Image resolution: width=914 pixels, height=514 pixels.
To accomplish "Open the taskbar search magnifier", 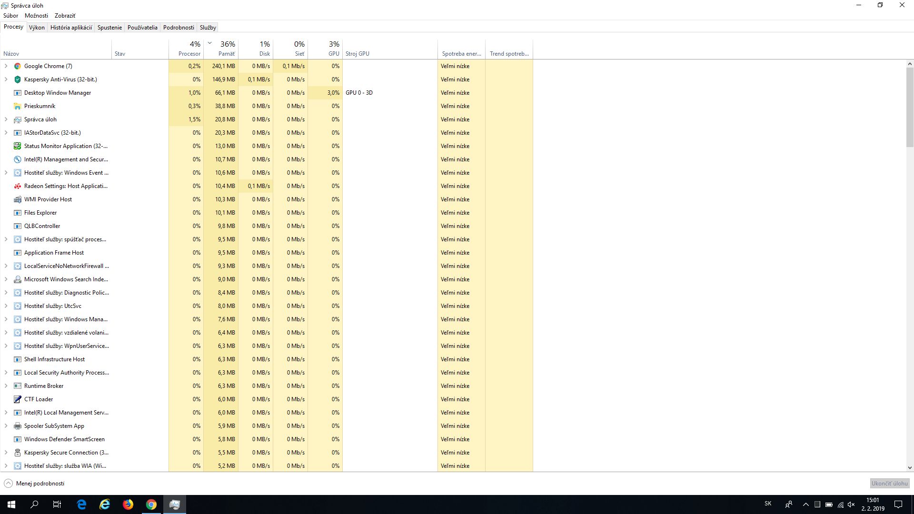I will point(34,504).
